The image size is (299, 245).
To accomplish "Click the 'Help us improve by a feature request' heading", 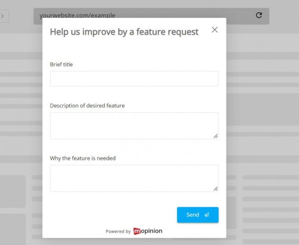I will click(x=124, y=32).
